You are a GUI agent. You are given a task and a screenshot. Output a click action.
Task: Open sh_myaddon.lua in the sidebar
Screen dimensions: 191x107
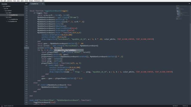(x=13, y=21)
